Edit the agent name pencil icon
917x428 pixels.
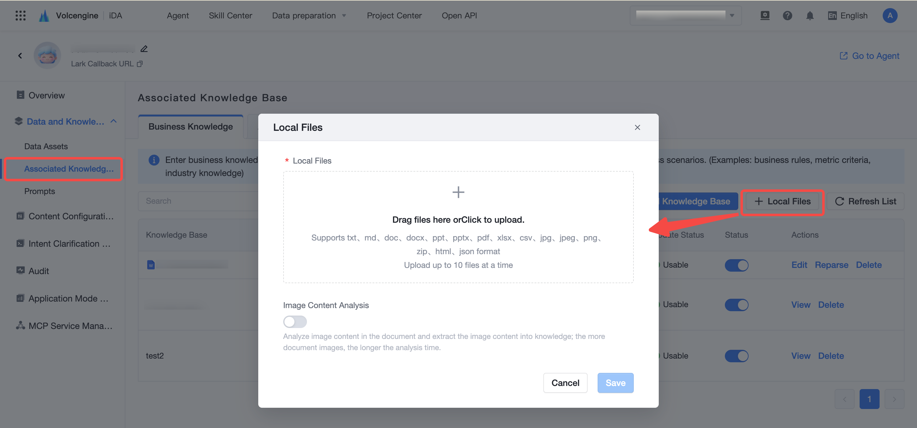point(144,49)
